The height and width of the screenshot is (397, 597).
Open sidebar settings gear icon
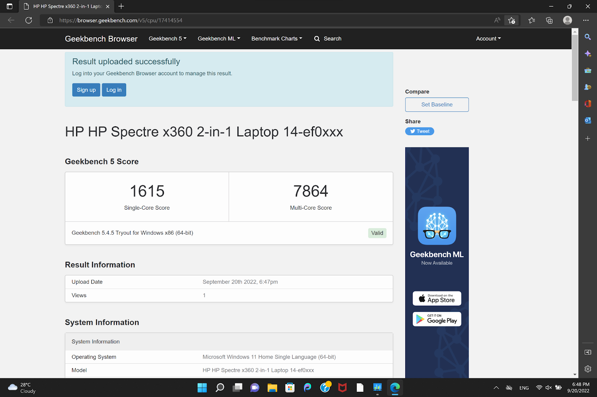coord(588,369)
